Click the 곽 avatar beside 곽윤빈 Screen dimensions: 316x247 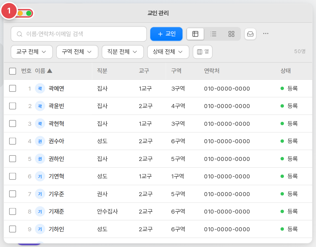point(40,106)
